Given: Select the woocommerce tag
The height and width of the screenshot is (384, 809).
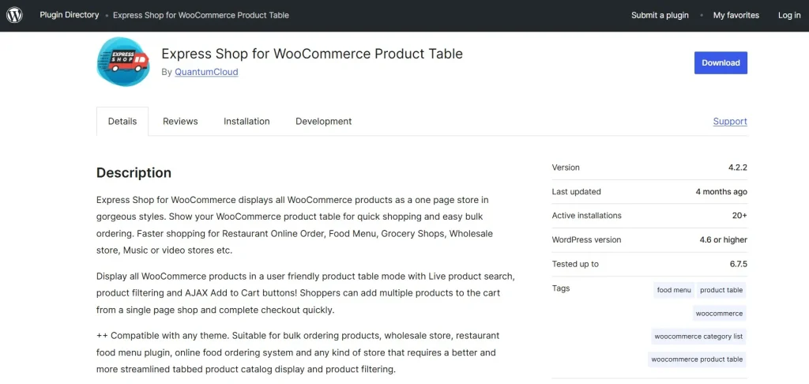Looking at the screenshot, I should (x=719, y=314).
